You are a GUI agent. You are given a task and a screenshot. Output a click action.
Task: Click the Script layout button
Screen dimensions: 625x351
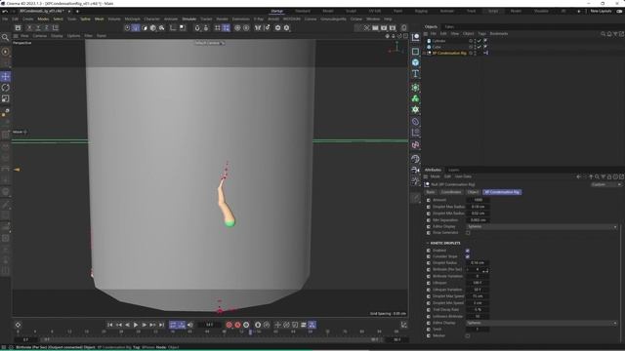pos(493,11)
